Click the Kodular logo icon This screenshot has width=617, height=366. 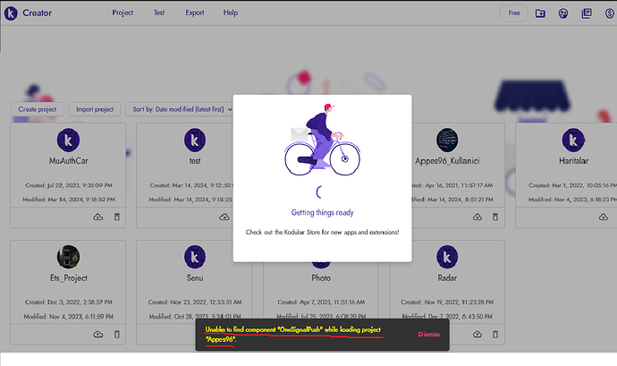tap(11, 13)
